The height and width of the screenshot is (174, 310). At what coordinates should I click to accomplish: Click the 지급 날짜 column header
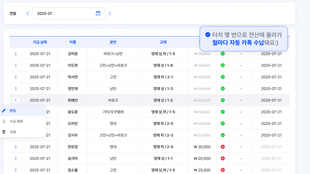(40, 42)
